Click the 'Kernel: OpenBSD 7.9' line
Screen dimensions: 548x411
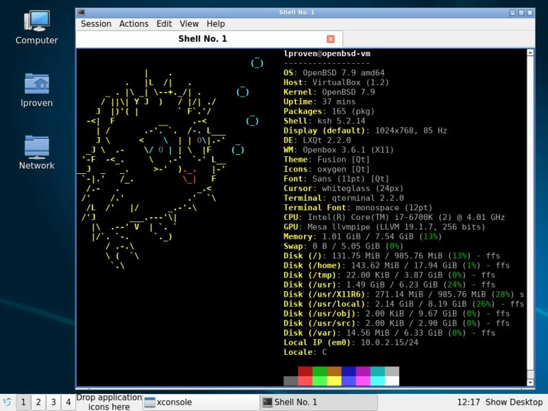tap(329, 92)
